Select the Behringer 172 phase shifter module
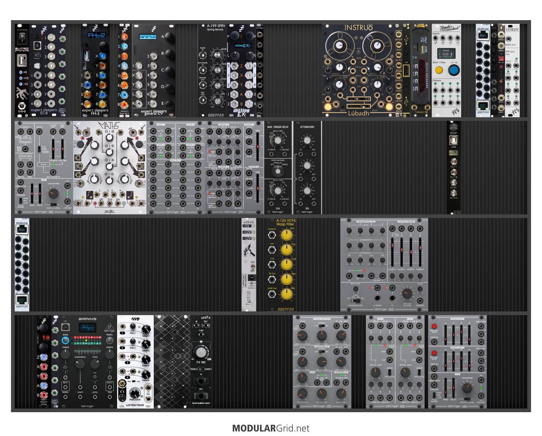542x436 pixels. [x=322, y=361]
